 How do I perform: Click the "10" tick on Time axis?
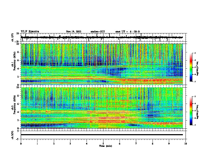point(186,144)
